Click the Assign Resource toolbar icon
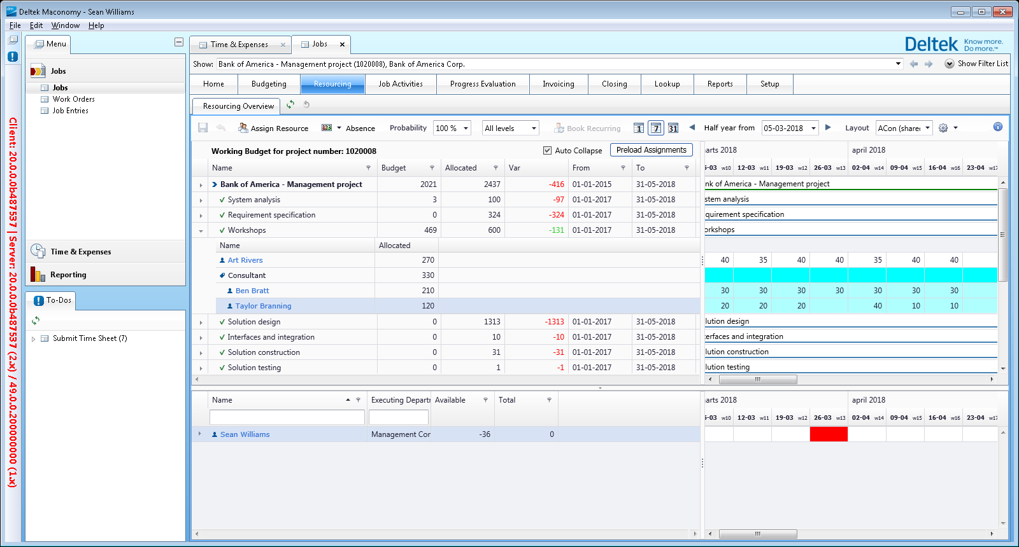 tap(243, 128)
